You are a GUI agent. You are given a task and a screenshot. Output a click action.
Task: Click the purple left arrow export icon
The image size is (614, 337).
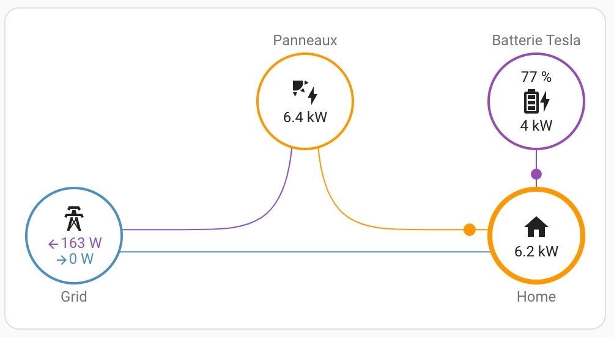click(53, 244)
